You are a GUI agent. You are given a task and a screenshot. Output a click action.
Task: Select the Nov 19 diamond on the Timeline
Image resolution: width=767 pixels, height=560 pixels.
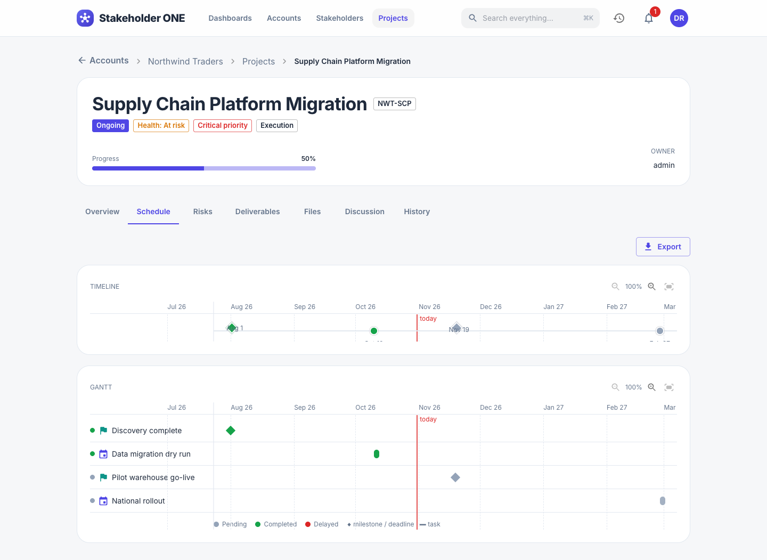(x=456, y=328)
